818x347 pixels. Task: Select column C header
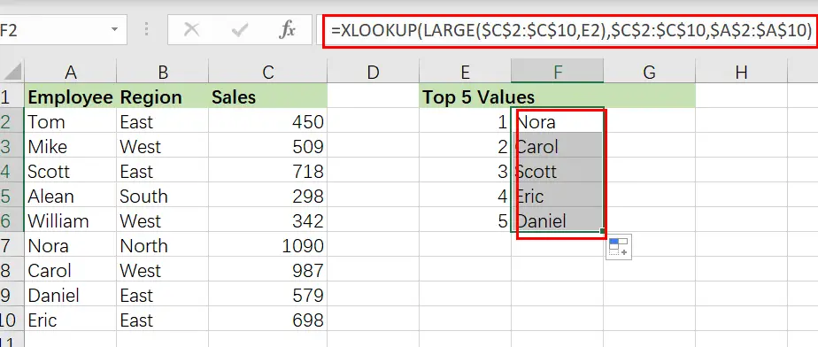(268, 72)
